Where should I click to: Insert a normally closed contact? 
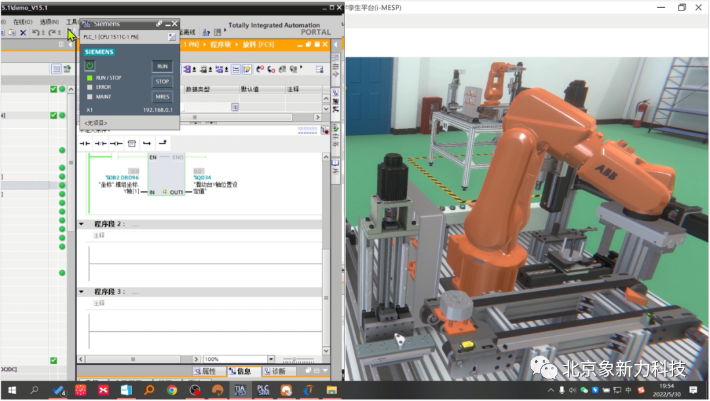point(100,143)
